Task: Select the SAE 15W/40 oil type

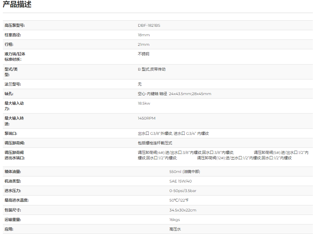Action: click(180, 181)
